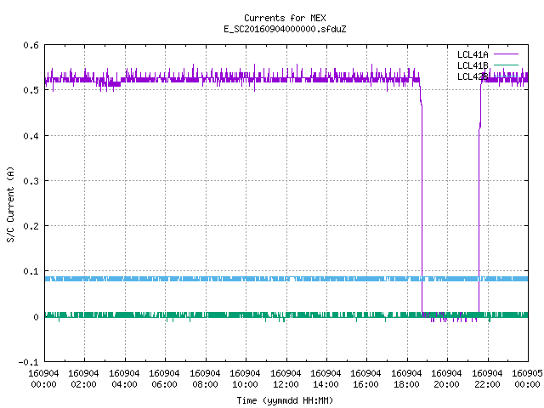Viewport: 544px width, 408px height.
Task: Click the x-axis tick 160904 02:00
Action: pyautogui.click(x=83, y=378)
